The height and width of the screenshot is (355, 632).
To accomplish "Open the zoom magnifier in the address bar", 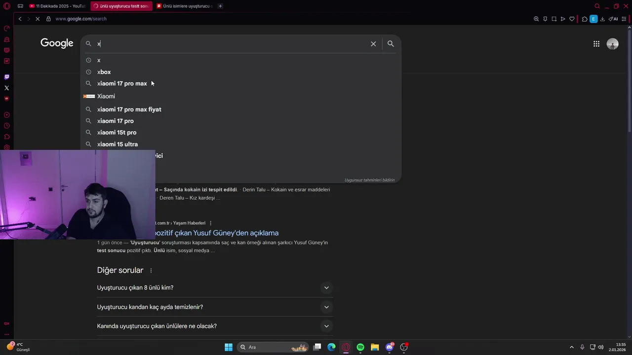I will pyautogui.click(x=536, y=19).
